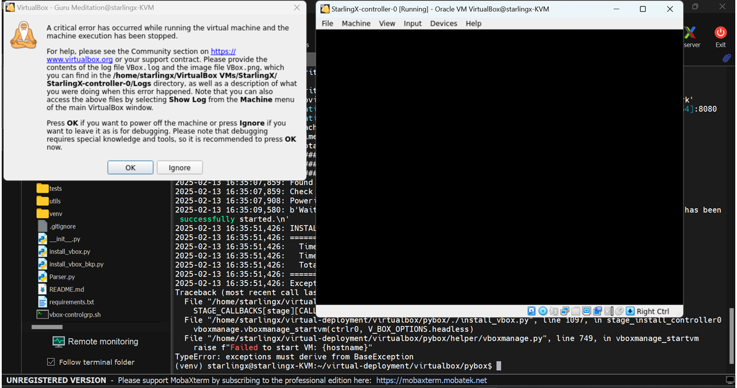
Task: Click the mouse integration icon in VM status bar
Action: point(619,311)
